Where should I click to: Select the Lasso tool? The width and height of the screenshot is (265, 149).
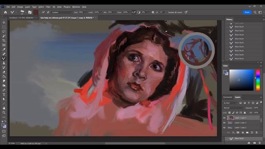[x=4, y=31]
